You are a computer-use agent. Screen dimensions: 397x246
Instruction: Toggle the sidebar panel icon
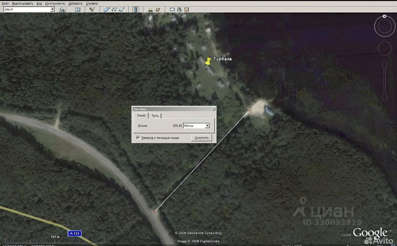(x=78, y=10)
